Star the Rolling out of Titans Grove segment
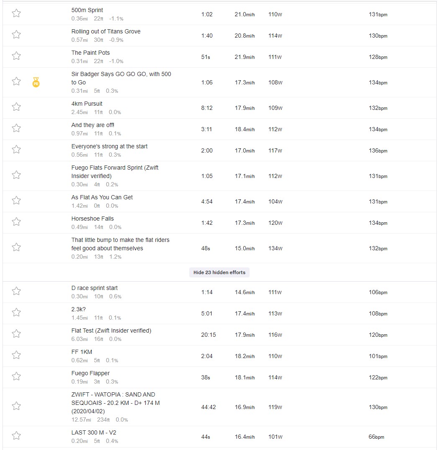The width and height of the screenshot is (438, 450). pyautogui.click(x=16, y=34)
